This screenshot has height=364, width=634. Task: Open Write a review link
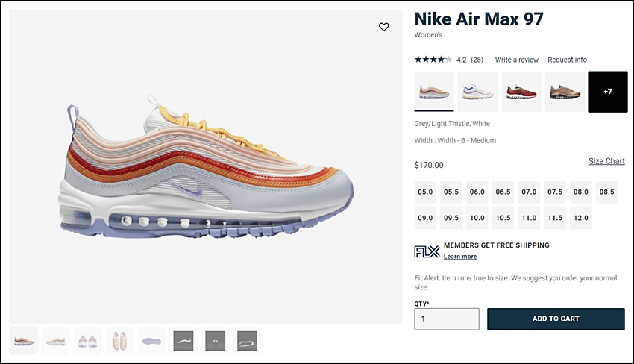[517, 60]
